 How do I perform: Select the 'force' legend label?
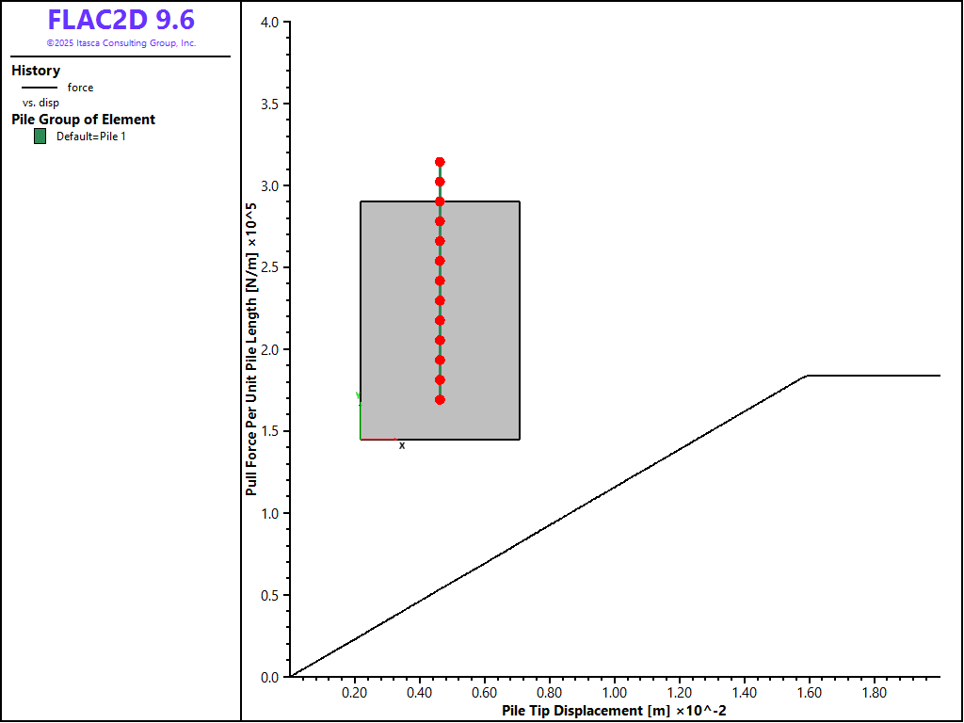(80, 88)
